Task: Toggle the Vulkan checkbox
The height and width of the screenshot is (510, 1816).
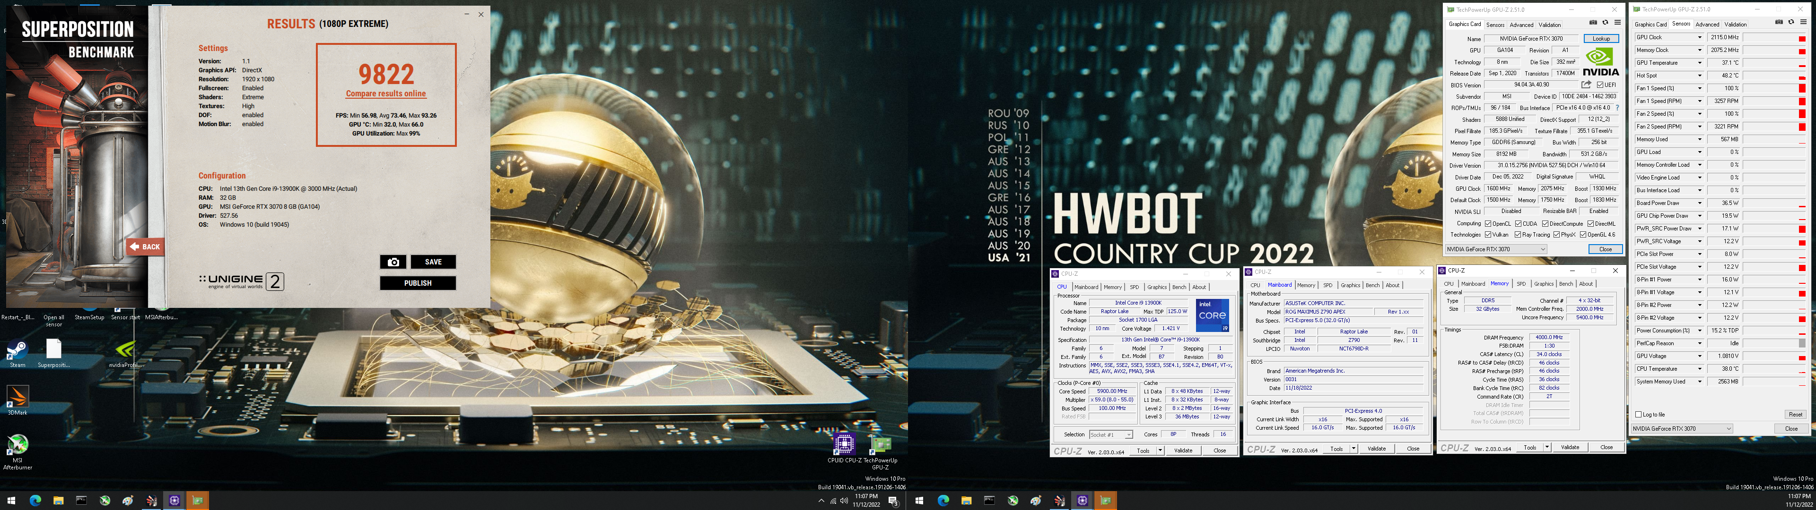Action: (x=1488, y=235)
